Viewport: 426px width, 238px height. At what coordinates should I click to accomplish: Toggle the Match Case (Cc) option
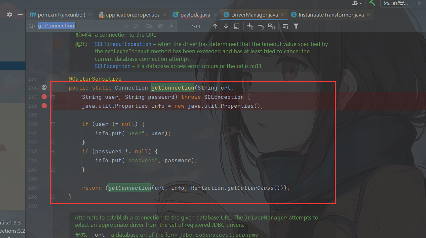click(149, 26)
